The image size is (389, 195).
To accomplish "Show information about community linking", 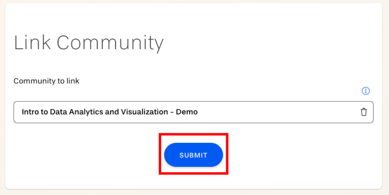I will pos(366,91).
